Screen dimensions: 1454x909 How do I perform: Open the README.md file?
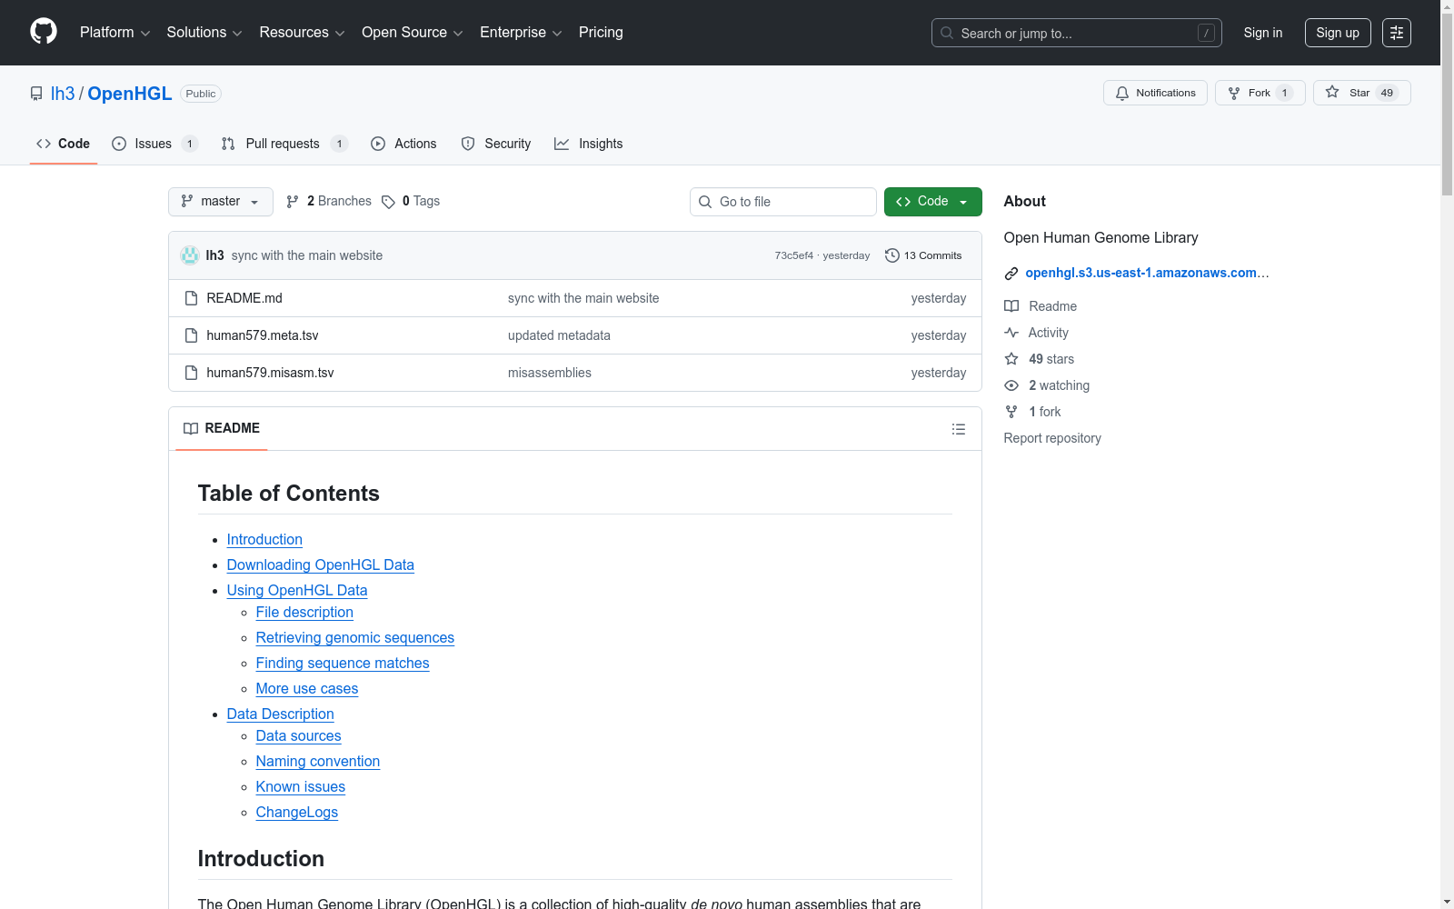click(244, 298)
